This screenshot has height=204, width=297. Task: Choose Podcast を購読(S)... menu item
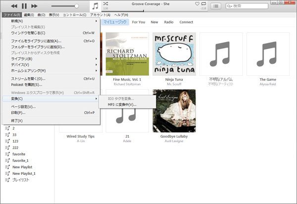(51, 85)
